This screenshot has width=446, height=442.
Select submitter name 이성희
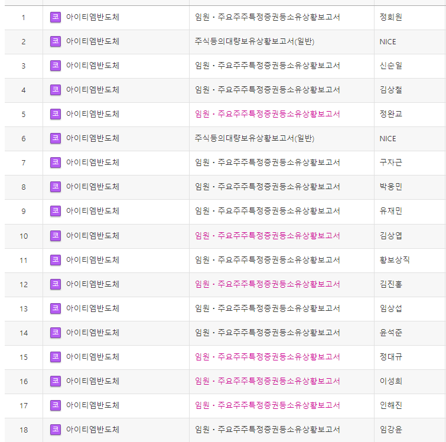391,381
